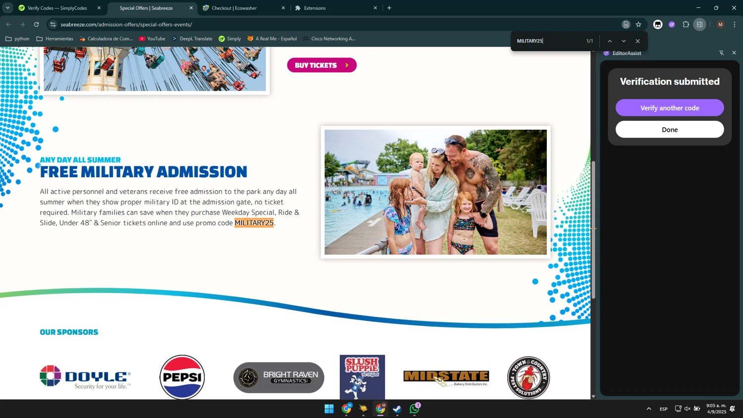Open the DeepL Translate bookmark
This screenshot has width=743, height=418.
192,39
